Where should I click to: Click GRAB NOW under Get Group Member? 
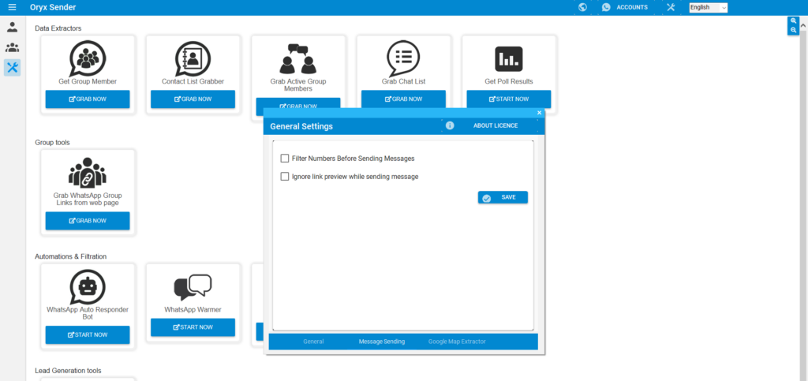(88, 99)
